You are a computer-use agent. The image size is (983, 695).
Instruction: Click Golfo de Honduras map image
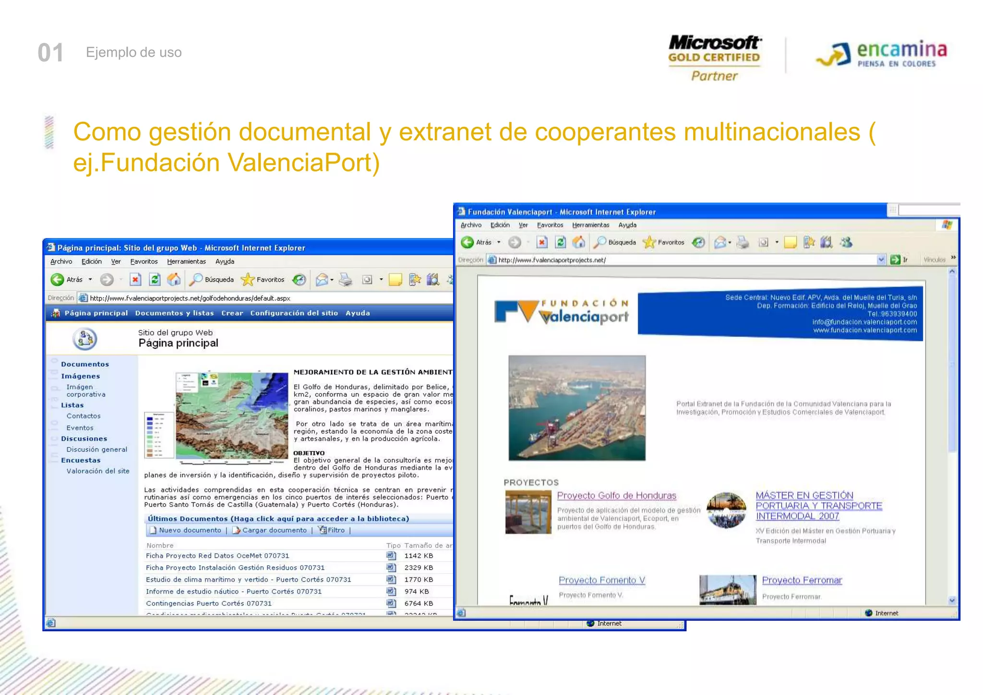point(232,416)
